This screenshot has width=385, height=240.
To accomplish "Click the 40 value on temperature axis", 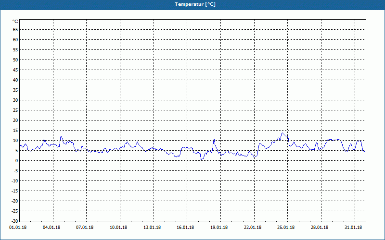I will 15,80.
